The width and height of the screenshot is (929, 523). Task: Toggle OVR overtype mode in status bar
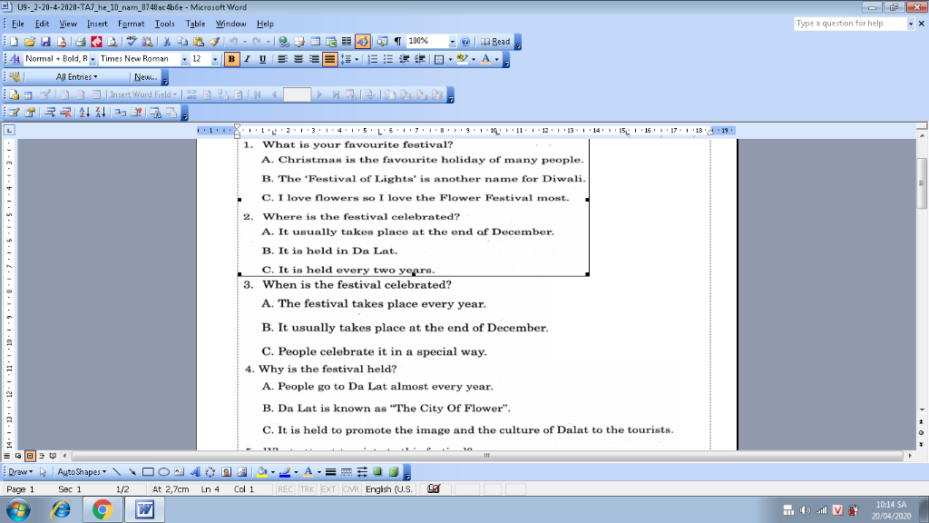point(351,489)
